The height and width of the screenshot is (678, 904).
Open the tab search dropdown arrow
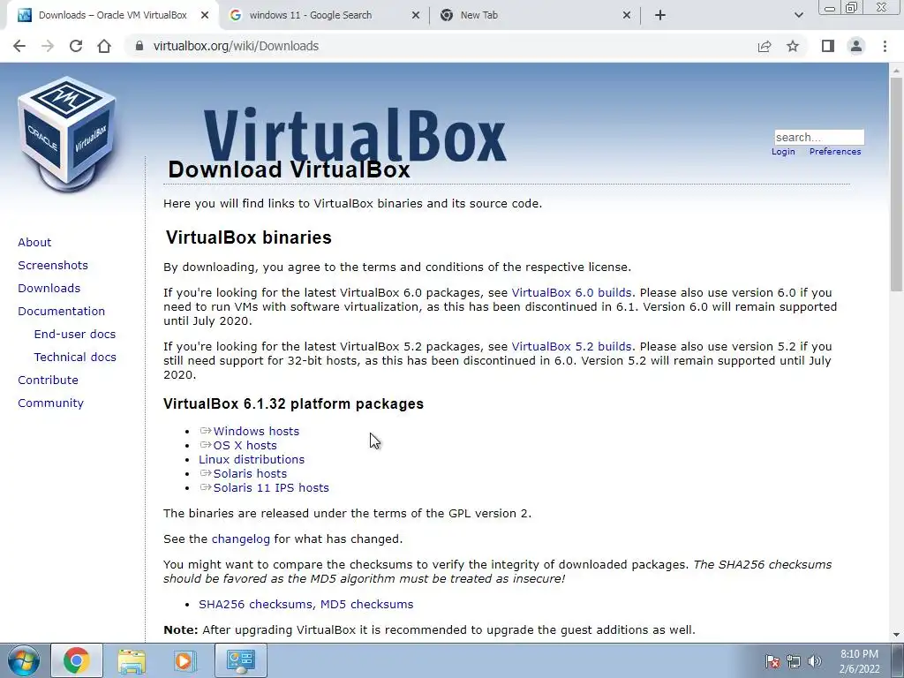coord(798,16)
